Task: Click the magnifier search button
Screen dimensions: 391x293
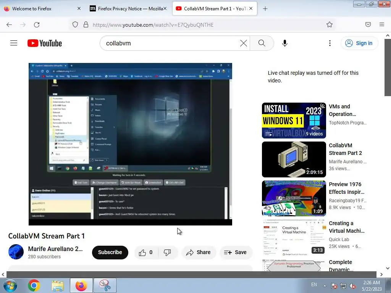Action: pos(262,43)
